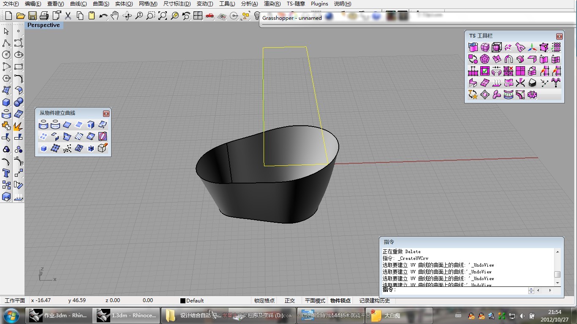577x324 pixels.
Task: Select the Fillet curves tool
Action: (19, 78)
